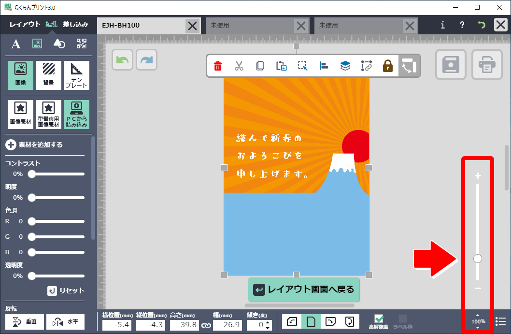This screenshot has height=334, width=511.
Task: Click the save (disk) button
Action: pos(451,65)
